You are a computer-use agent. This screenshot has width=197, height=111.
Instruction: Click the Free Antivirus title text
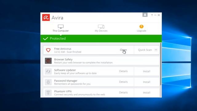click(63, 49)
